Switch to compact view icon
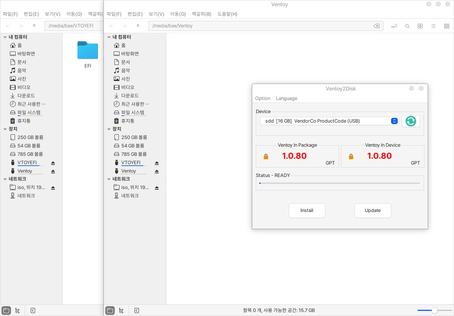454x316 pixels. 446,26
